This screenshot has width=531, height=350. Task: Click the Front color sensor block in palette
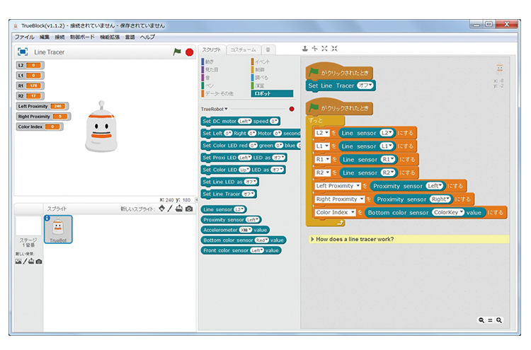(241, 250)
